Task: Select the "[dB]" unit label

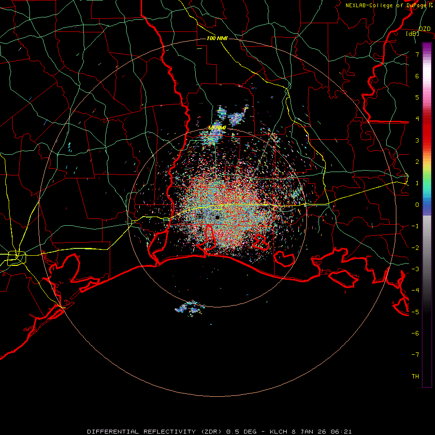Action: tap(412, 33)
